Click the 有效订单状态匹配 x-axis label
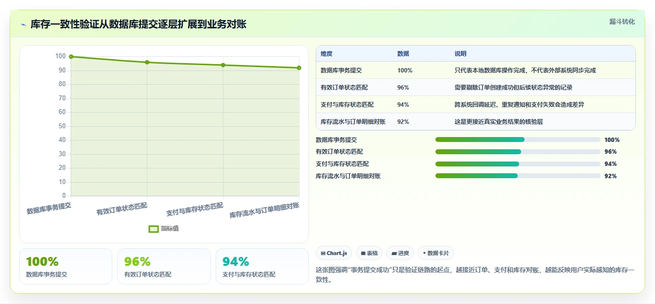The height and width of the screenshot is (304, 655). (x=122, y=209)
